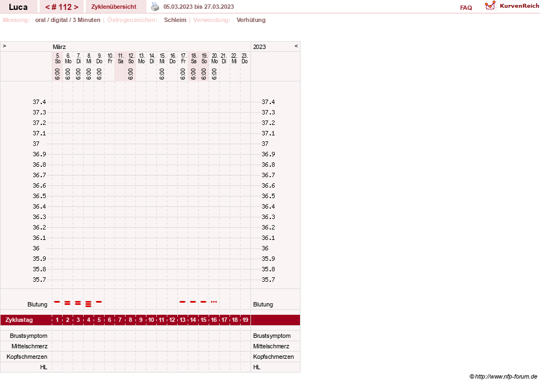Image resolution: width=540 pixels, height=383 pixels.
Task: Click the spotting dots marker on day 16
Action: tap(214, 302)
